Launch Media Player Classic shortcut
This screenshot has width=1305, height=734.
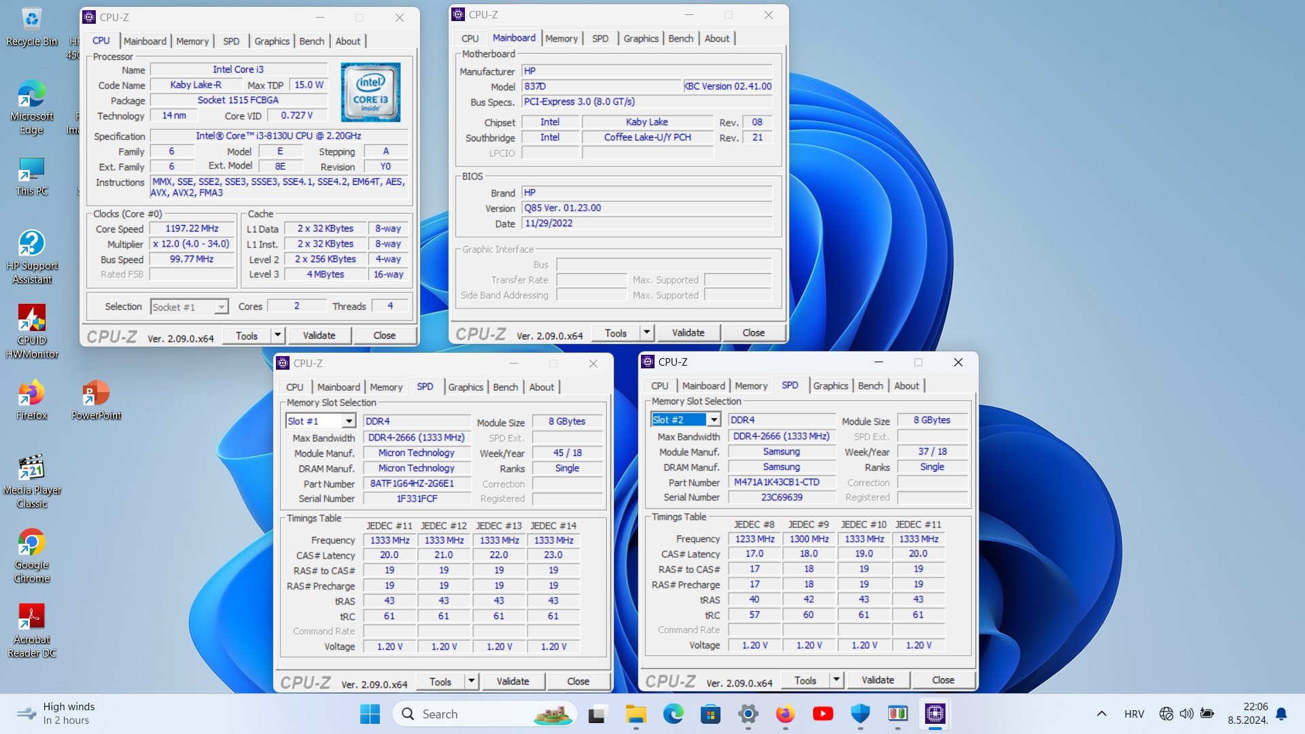click(31, 481)
